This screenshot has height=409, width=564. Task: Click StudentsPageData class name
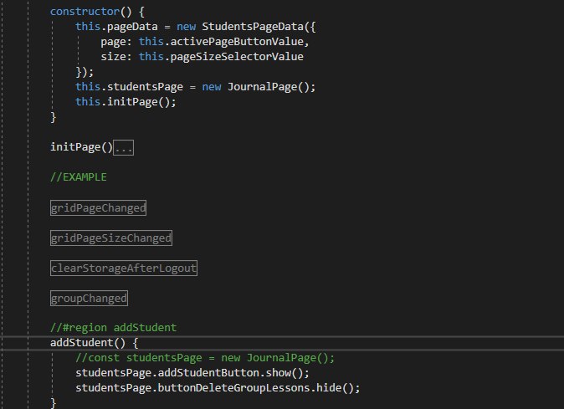point(253,27)
